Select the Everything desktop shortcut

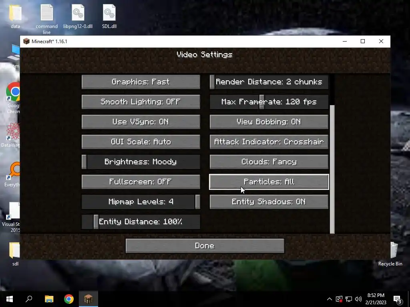coord(12,174)
